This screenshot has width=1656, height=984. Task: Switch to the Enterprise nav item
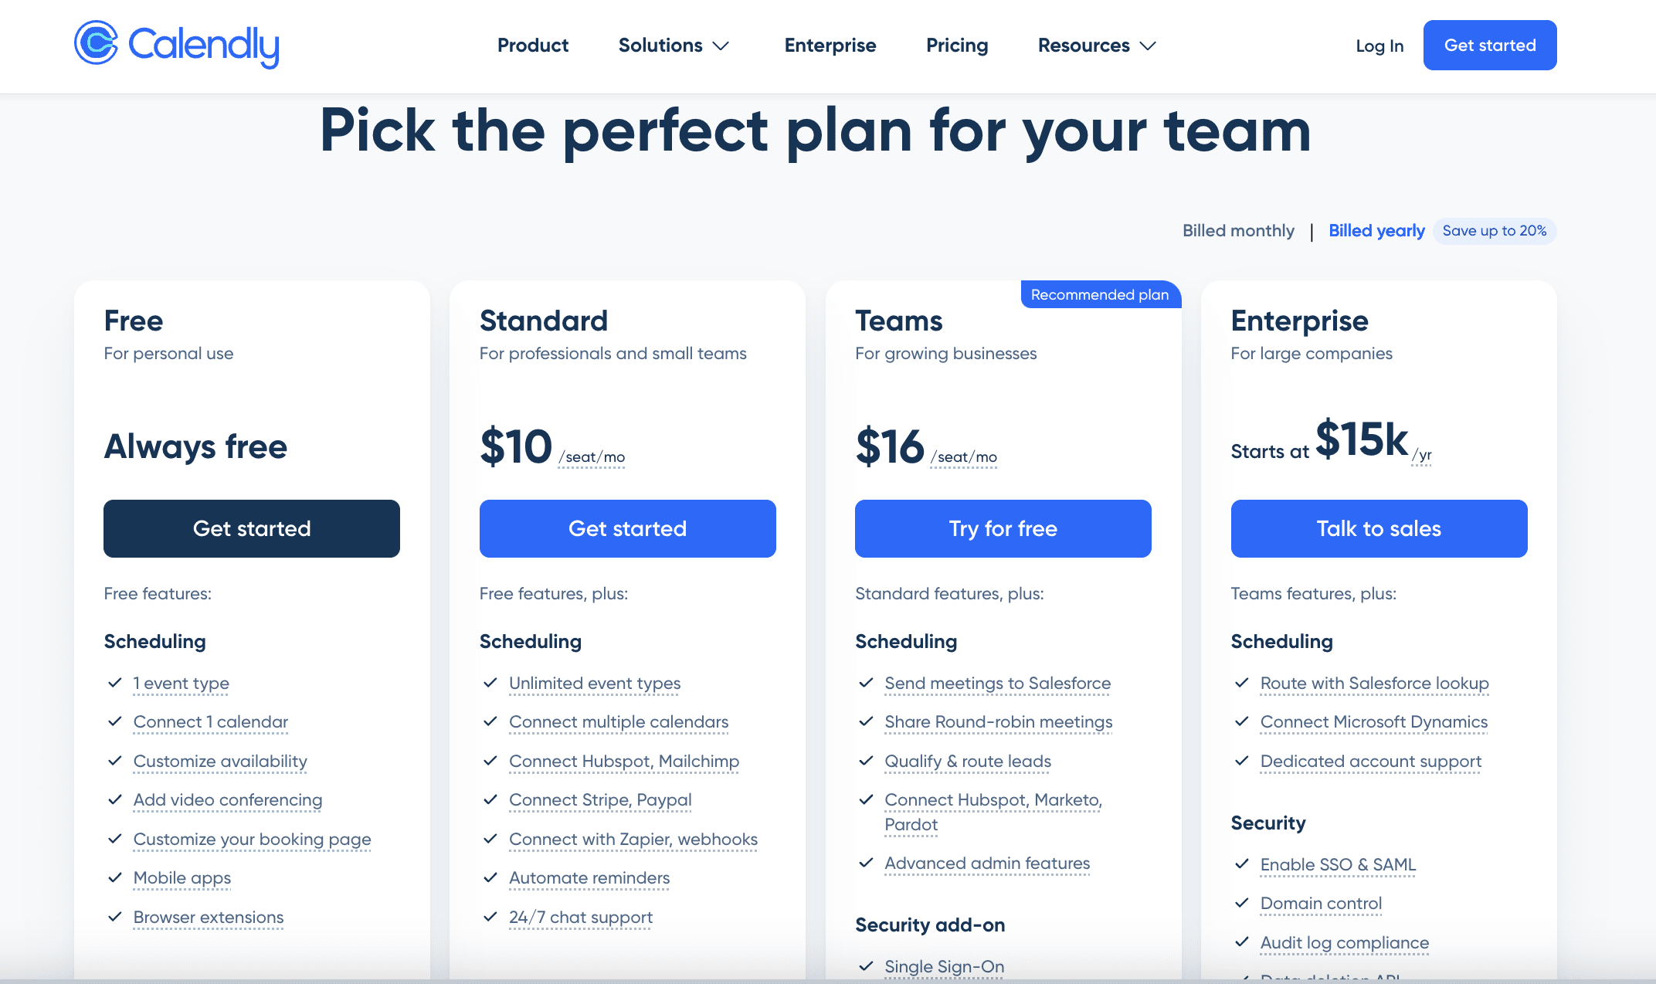pos(830,45)
